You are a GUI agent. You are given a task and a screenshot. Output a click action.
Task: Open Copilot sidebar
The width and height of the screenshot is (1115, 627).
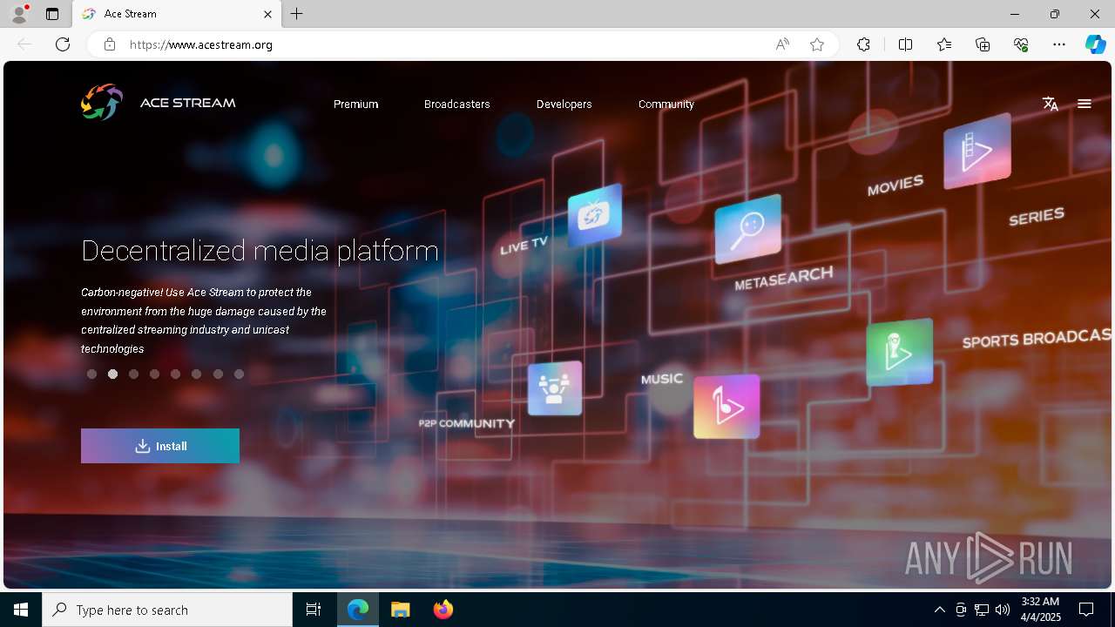click(1095, 44)
